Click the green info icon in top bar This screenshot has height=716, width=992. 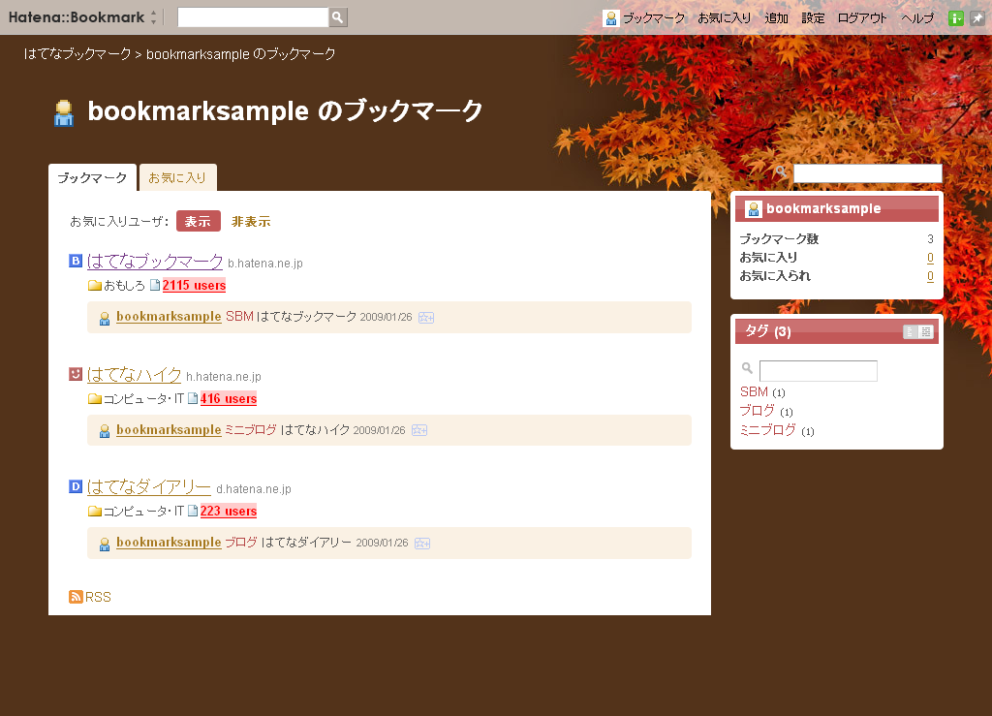click(956, 18)
